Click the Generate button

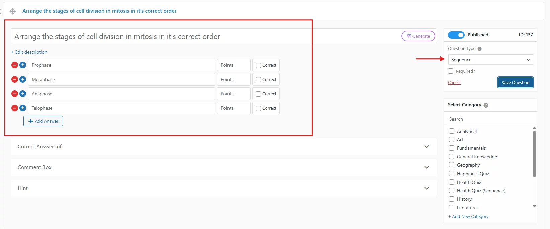click(x=418, y=36)
